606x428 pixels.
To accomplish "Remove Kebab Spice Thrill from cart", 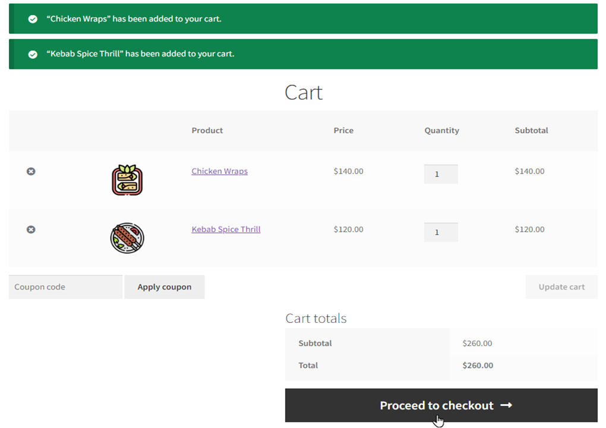I will (x=31, y=229).
